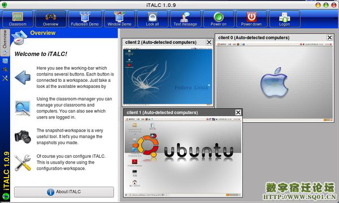Open the Logon toolbar button
The width and height of the screenshot is (339, 203).
coord(285,19)
